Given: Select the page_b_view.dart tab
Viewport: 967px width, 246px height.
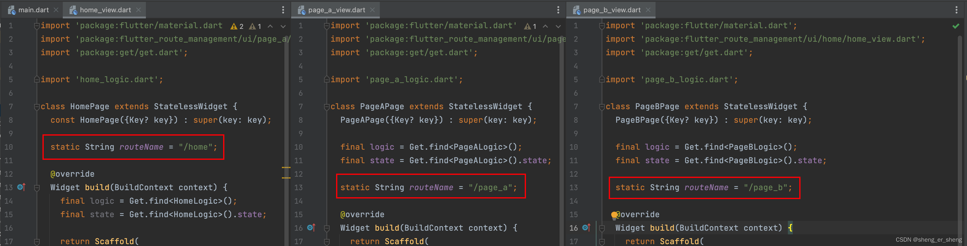Looking at the screenshot, I should tap(612, 10).
